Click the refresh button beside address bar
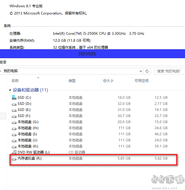The width and height of the screenshot is (185, 190). click(x=147, y=71)
